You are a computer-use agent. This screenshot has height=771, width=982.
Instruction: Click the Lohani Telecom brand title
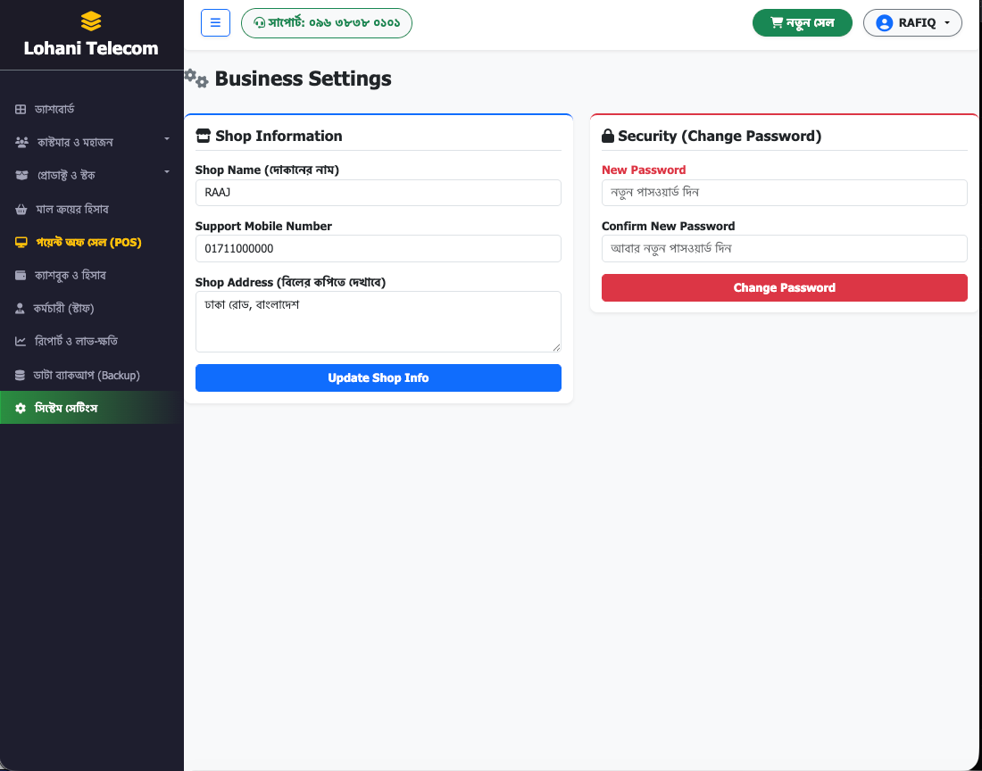[91, 48]
